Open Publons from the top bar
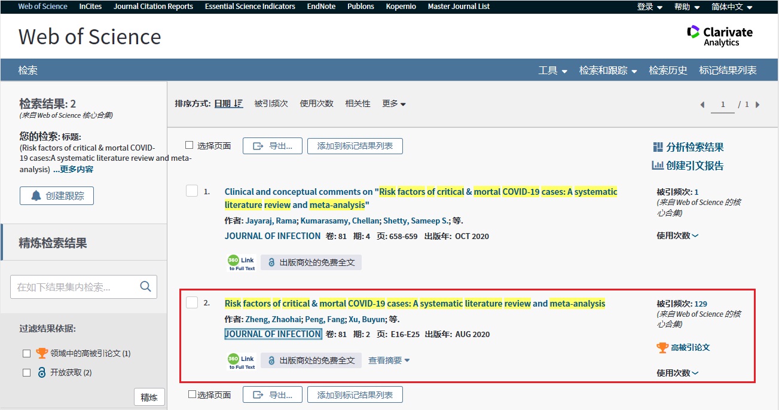This screenshot has height=410, width=779. pyautogui.click(x=361, y=7)
